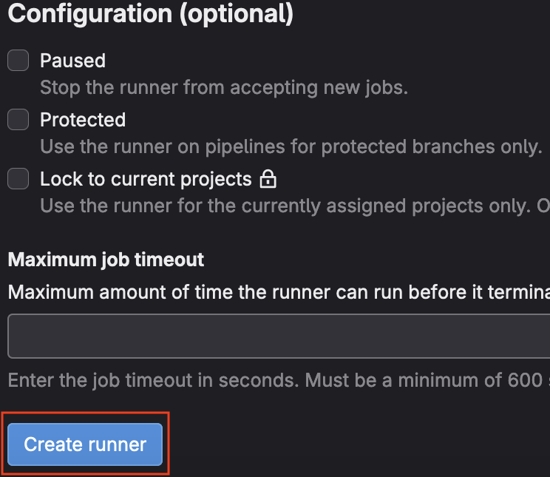Focus the Maximum job timeout input field
The width and height of the screenshot is (550, 477).
click(x=279, y=336)
